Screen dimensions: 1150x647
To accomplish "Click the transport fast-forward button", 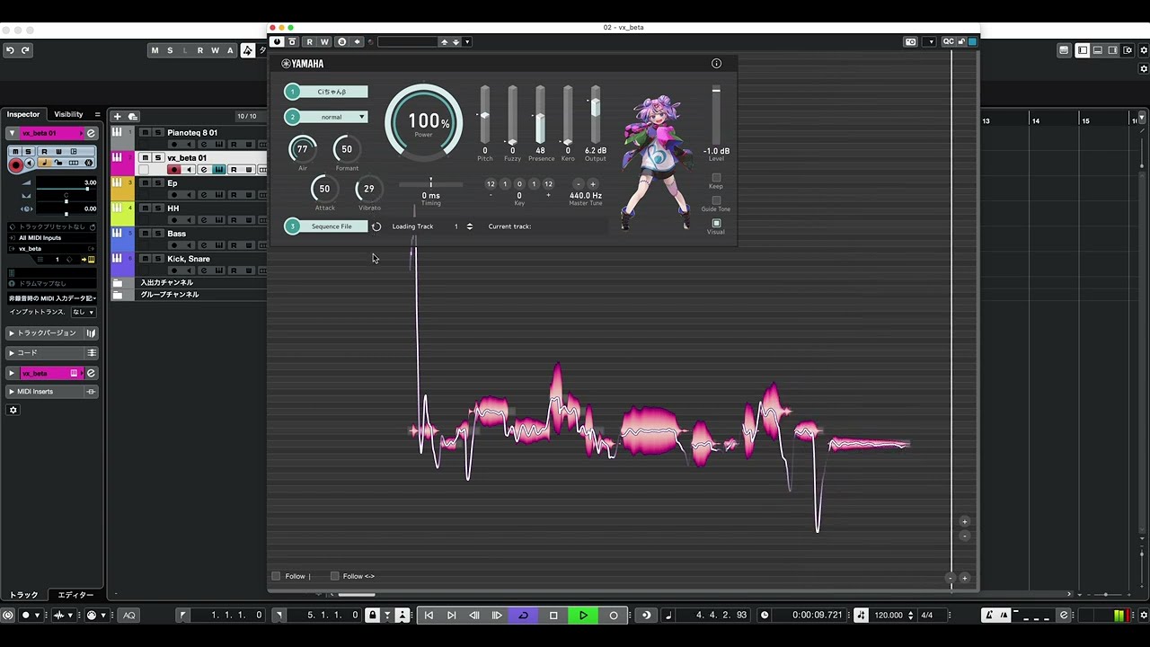I will click(x=497, y=616).
